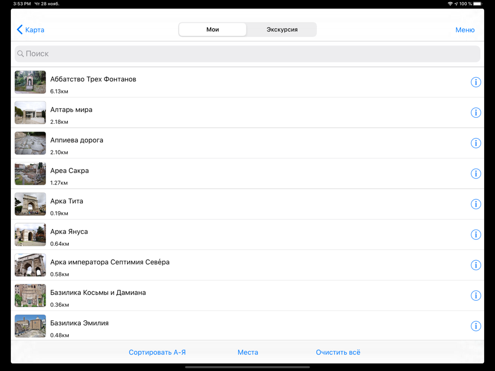This screenshot has height=371, width=495.
Task: Tap the magnifier icon in search bar
Action: [x=20, y=53]
